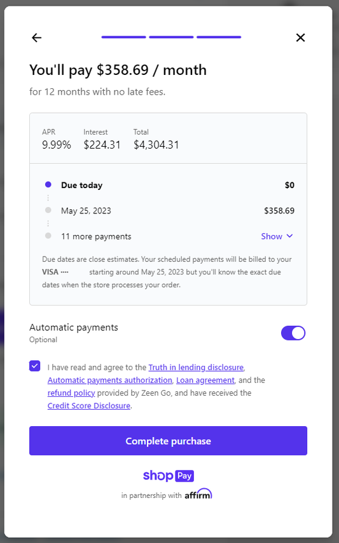Disable the Automatic payments toggle
This screenshot has width=339, height=543.
click(293, 333)
